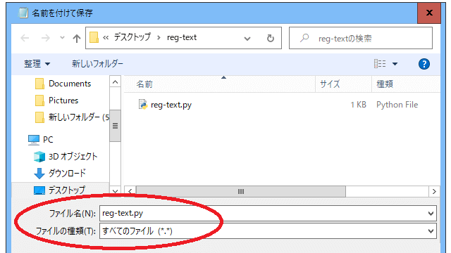Select reg-text in the address breadcrumb
This screenshot has height=253, width=451.
click(182, 37)
